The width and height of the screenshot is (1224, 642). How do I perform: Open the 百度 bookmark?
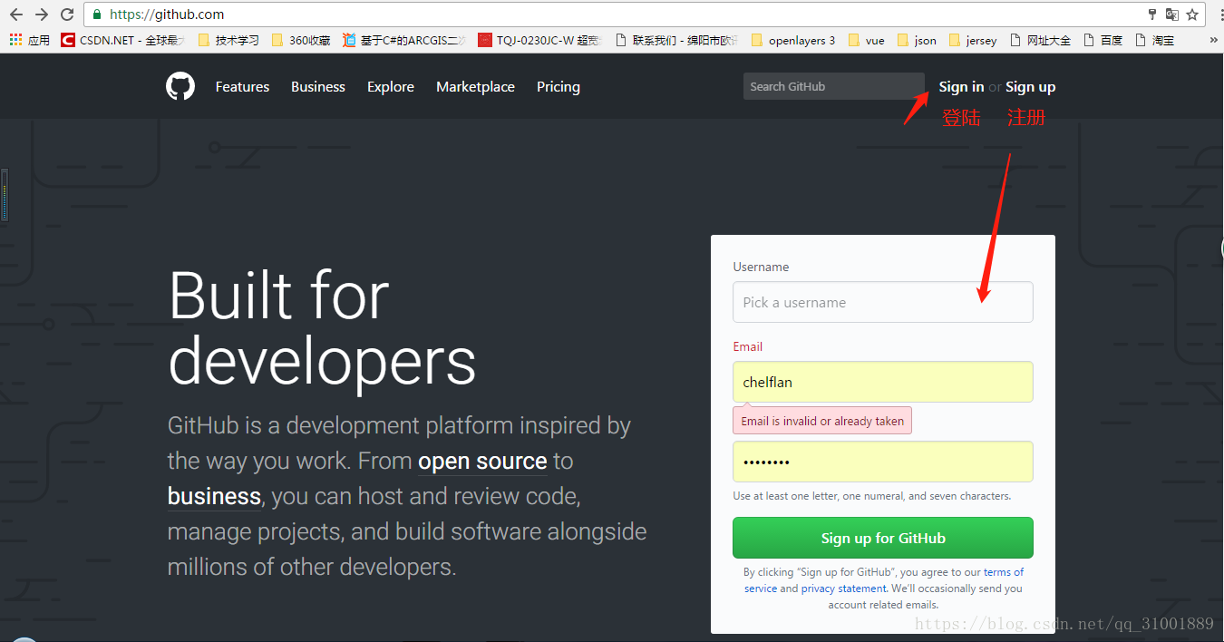(x=1103, y=40)
